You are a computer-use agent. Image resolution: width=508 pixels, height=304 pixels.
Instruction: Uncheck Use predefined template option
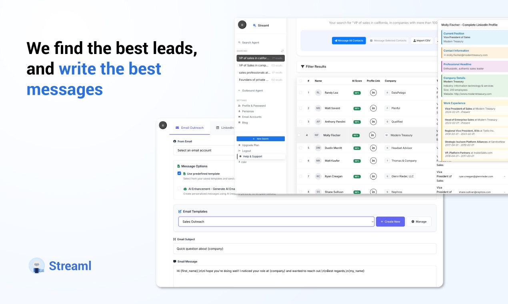pyautogui.click(x=179, y=174)
